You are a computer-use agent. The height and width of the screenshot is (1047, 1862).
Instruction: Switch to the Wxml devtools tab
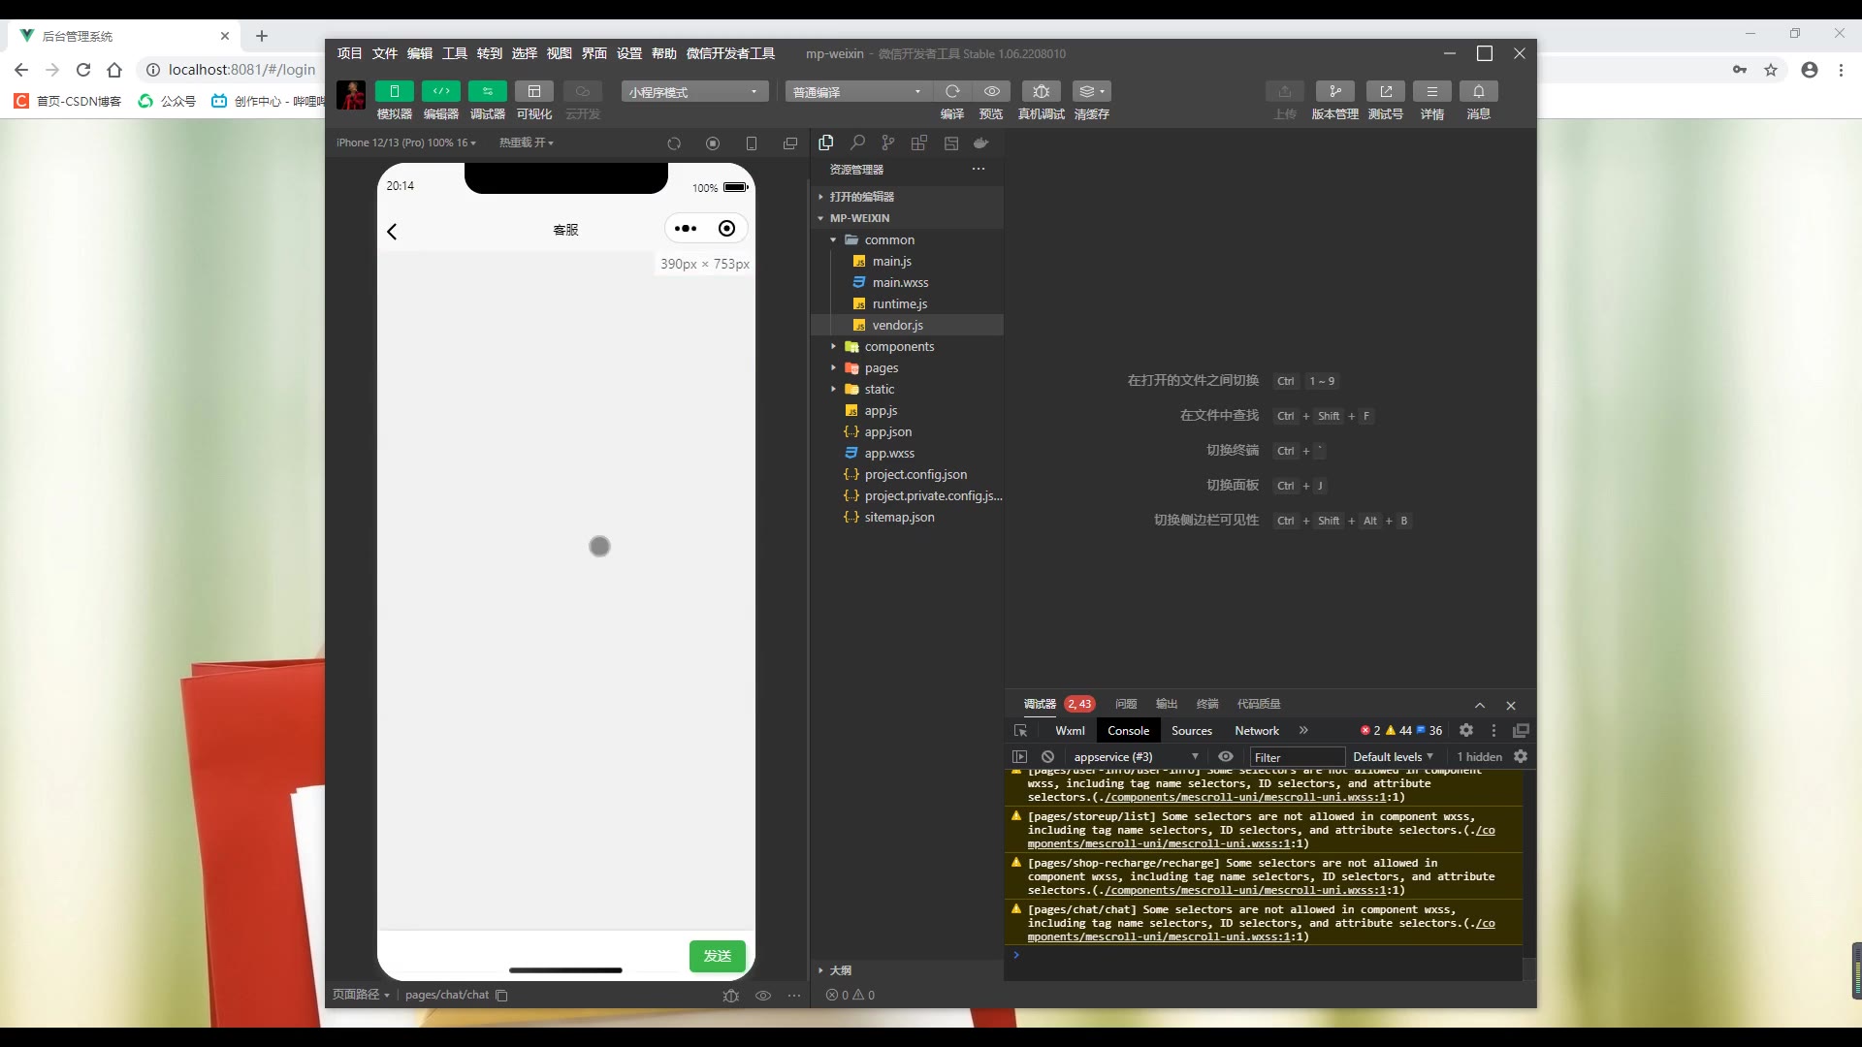1070,731
